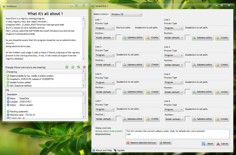Click the info icon beside Author : Simon Lausten
This screenshot has width=236, height=155.
click(x=8, y=105)
